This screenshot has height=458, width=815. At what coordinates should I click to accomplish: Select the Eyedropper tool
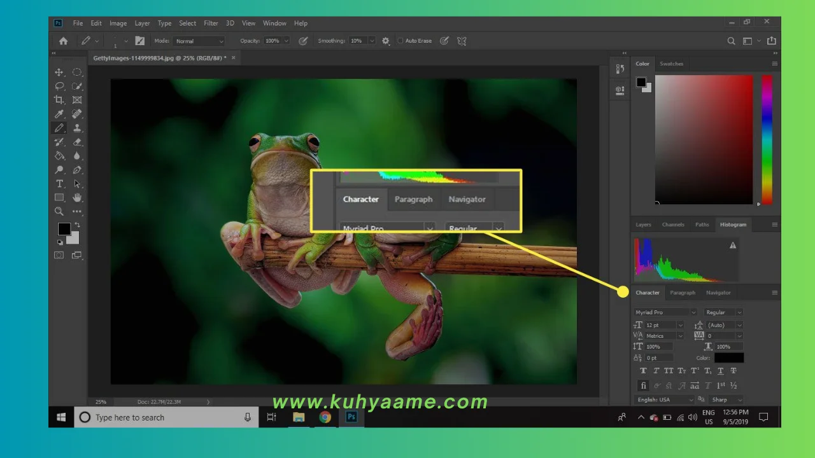coord(59,114)
